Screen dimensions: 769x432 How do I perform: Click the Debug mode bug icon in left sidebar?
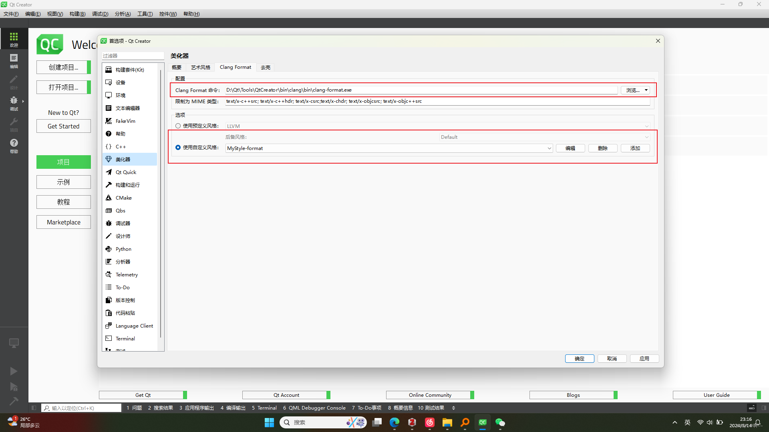tap(14, 100)
